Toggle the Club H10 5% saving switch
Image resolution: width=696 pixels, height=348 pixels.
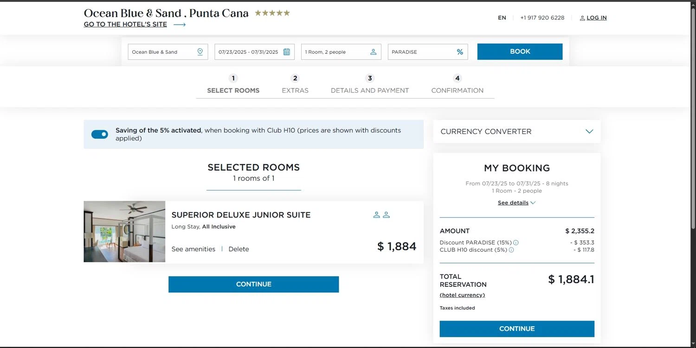click(100, 134)
